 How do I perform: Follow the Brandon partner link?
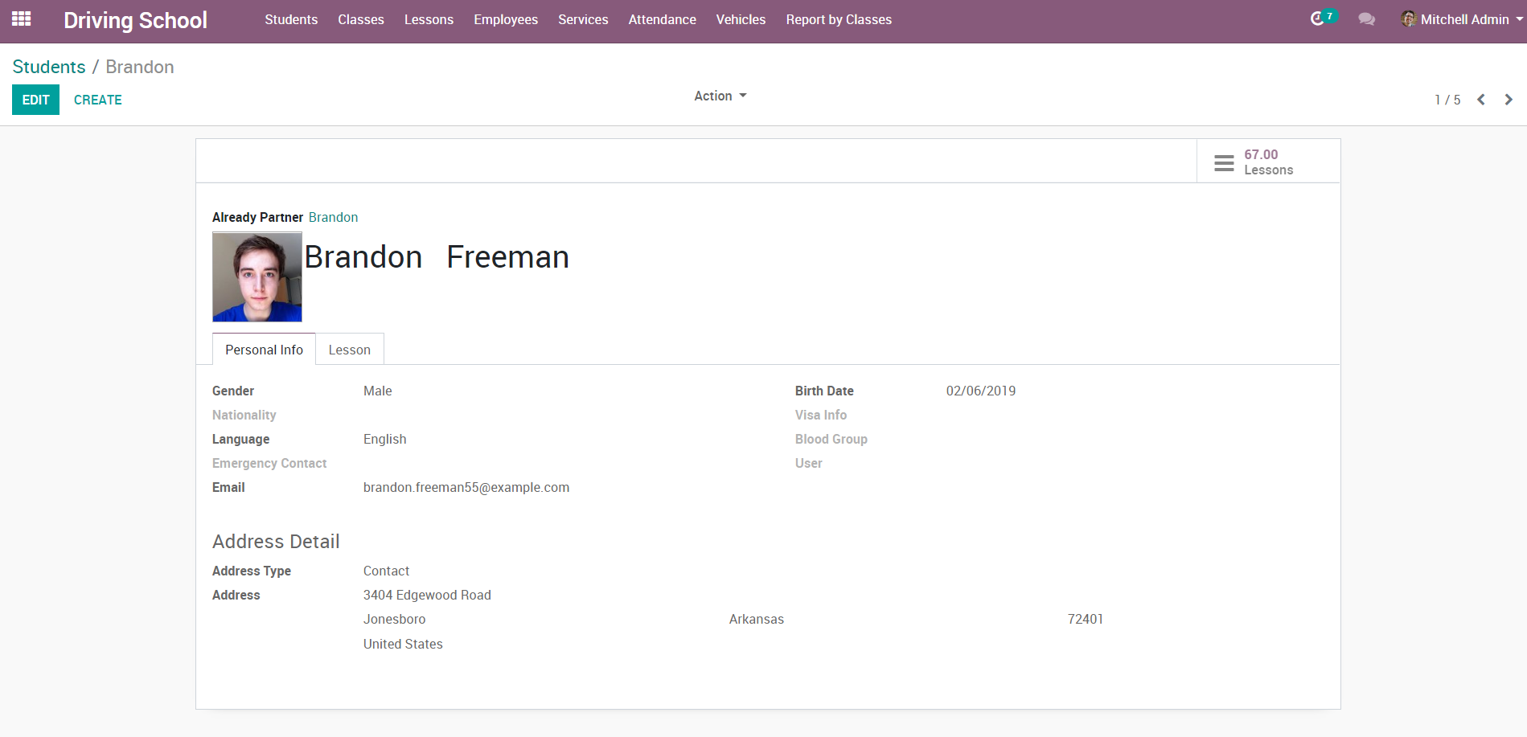(333, 217)
